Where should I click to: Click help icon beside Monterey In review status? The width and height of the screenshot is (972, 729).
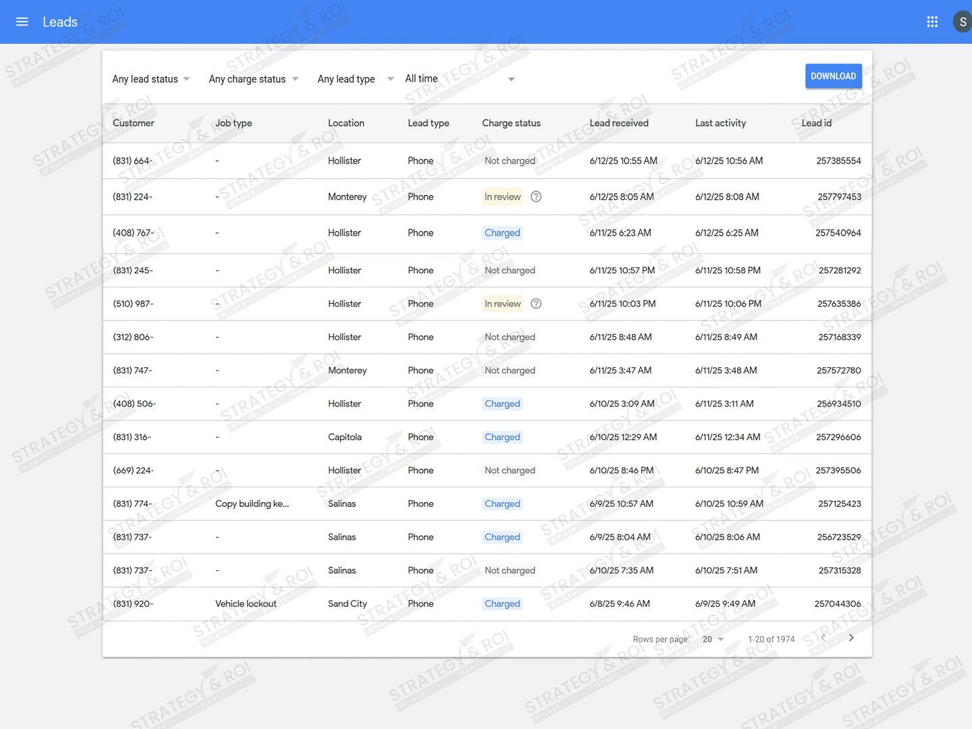tap(536, 197)
